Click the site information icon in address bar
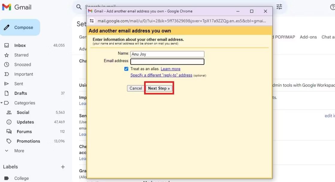Screen dimensions: 335x182 point(92,21)
